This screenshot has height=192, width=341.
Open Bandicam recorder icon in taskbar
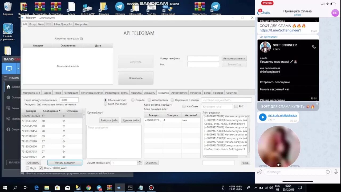coord(151,188)
